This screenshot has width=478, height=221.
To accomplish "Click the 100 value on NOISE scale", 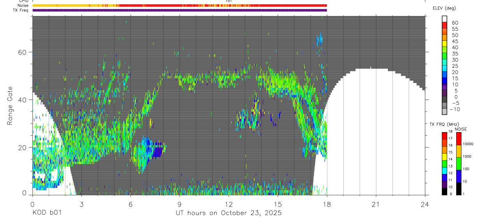I will pos(466,169).
